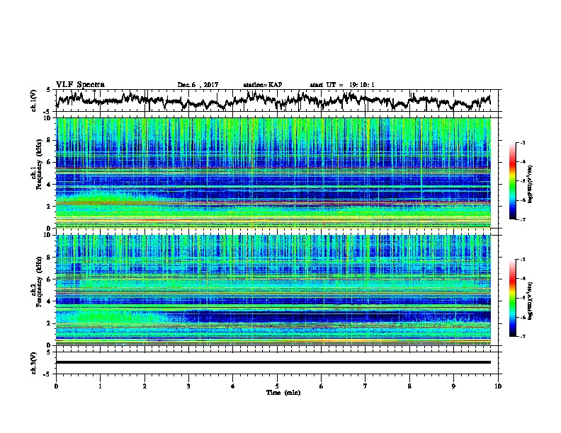Click the '-3' label on ch.1 colorbar
This screenshot has width=561, height=433.
(x=522, y=142)
